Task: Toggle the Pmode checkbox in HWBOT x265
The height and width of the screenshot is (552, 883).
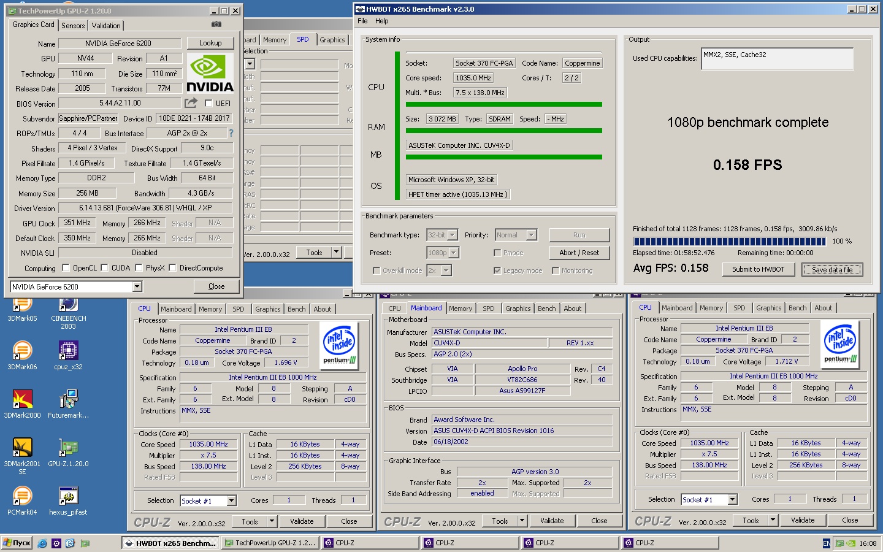Action: [x=497, y=253]
